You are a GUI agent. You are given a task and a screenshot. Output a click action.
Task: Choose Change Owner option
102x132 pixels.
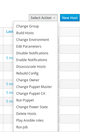[35, 80]
